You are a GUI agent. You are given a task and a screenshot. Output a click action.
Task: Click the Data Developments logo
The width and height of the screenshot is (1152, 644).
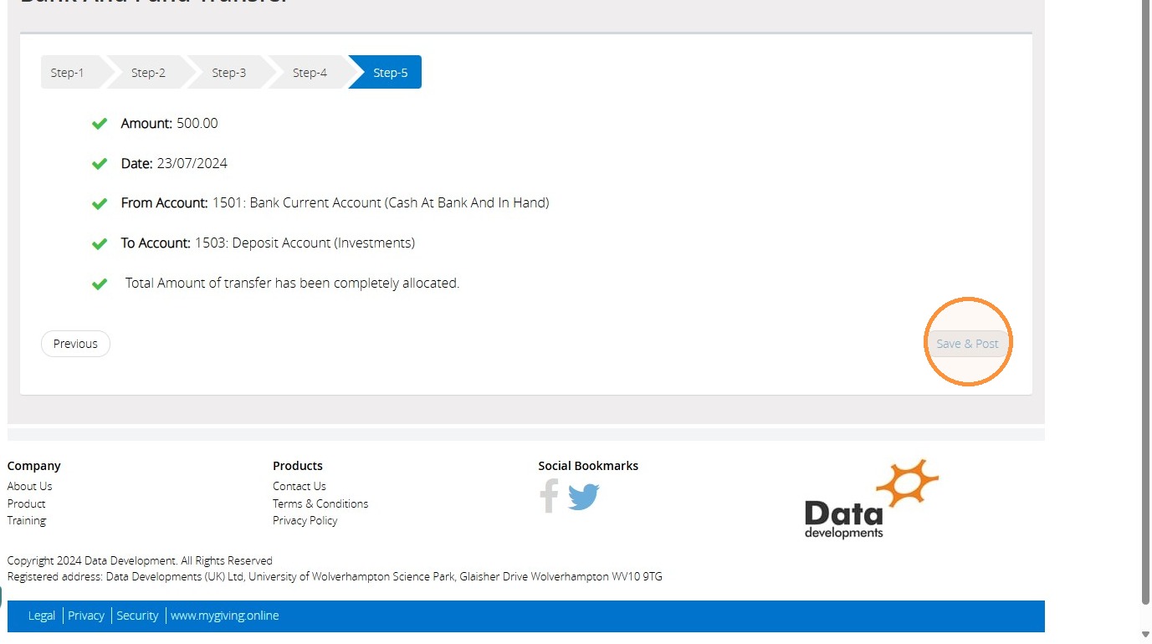(871, 498)
